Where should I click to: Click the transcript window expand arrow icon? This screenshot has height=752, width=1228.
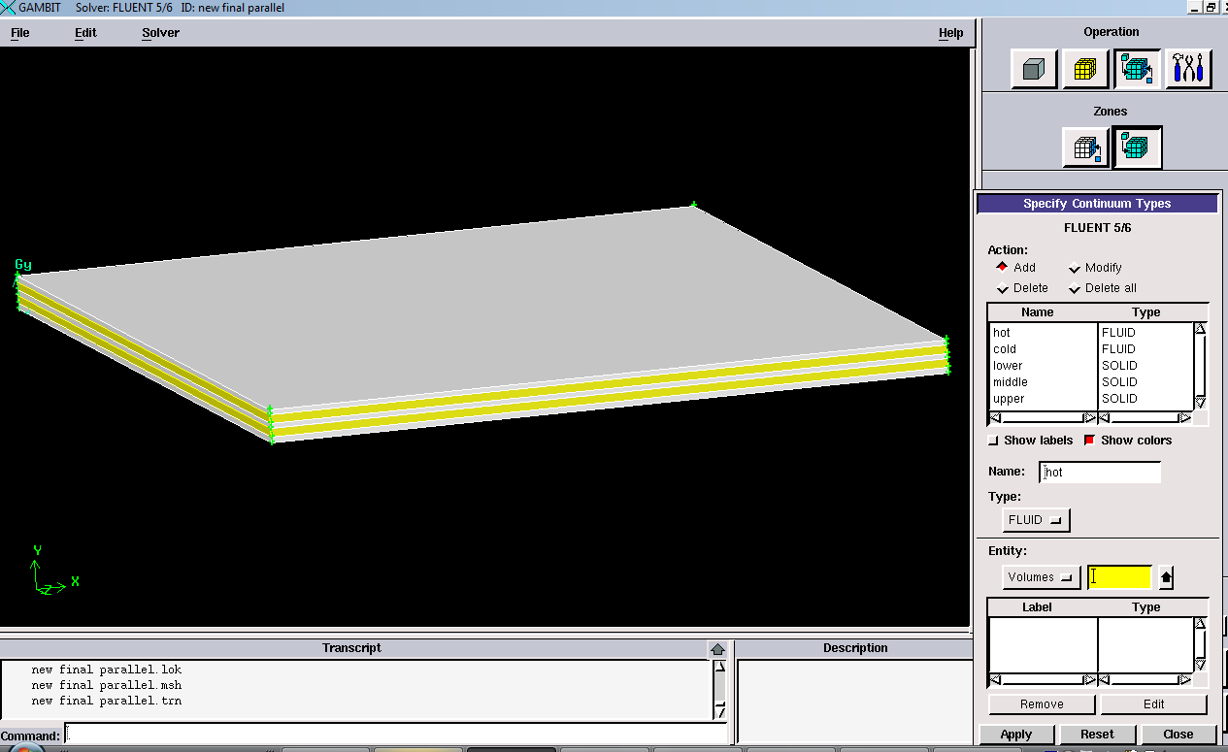click(717, 649)
